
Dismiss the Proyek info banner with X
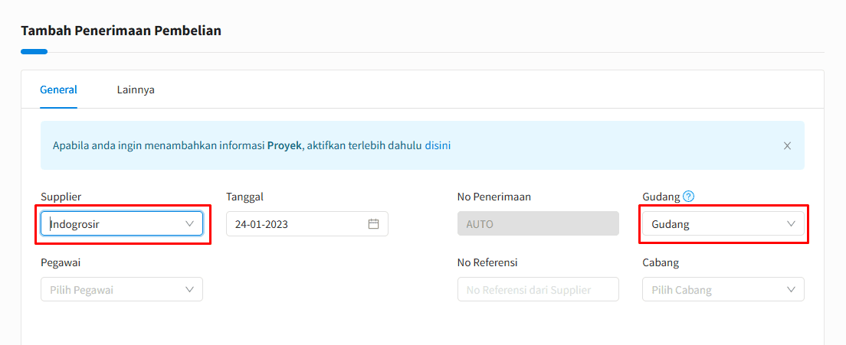[x=787, y=145]
